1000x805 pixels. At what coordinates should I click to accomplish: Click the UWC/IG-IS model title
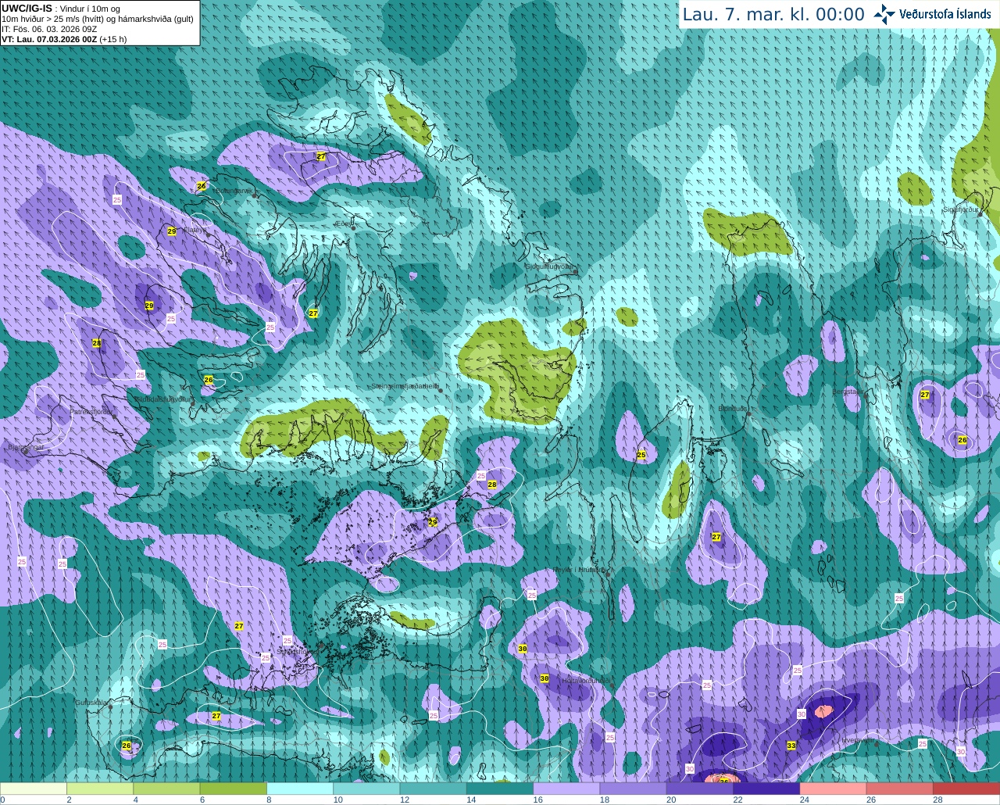click(x=27, y=8)
